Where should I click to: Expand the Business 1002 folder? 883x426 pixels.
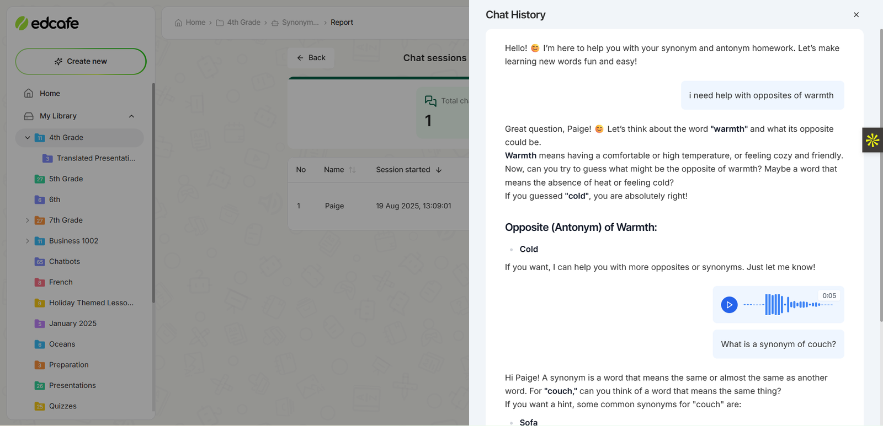coord(28,241)
